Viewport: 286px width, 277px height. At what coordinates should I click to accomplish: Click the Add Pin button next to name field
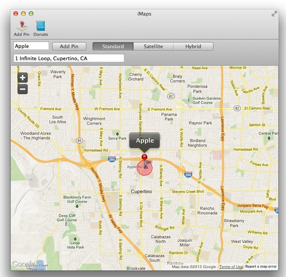tap(69, 46)
